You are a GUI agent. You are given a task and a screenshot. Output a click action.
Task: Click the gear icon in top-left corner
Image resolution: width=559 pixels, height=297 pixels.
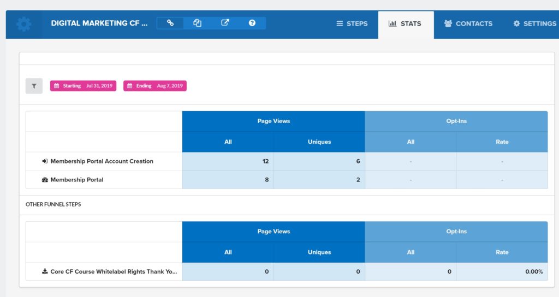[24, 24]
